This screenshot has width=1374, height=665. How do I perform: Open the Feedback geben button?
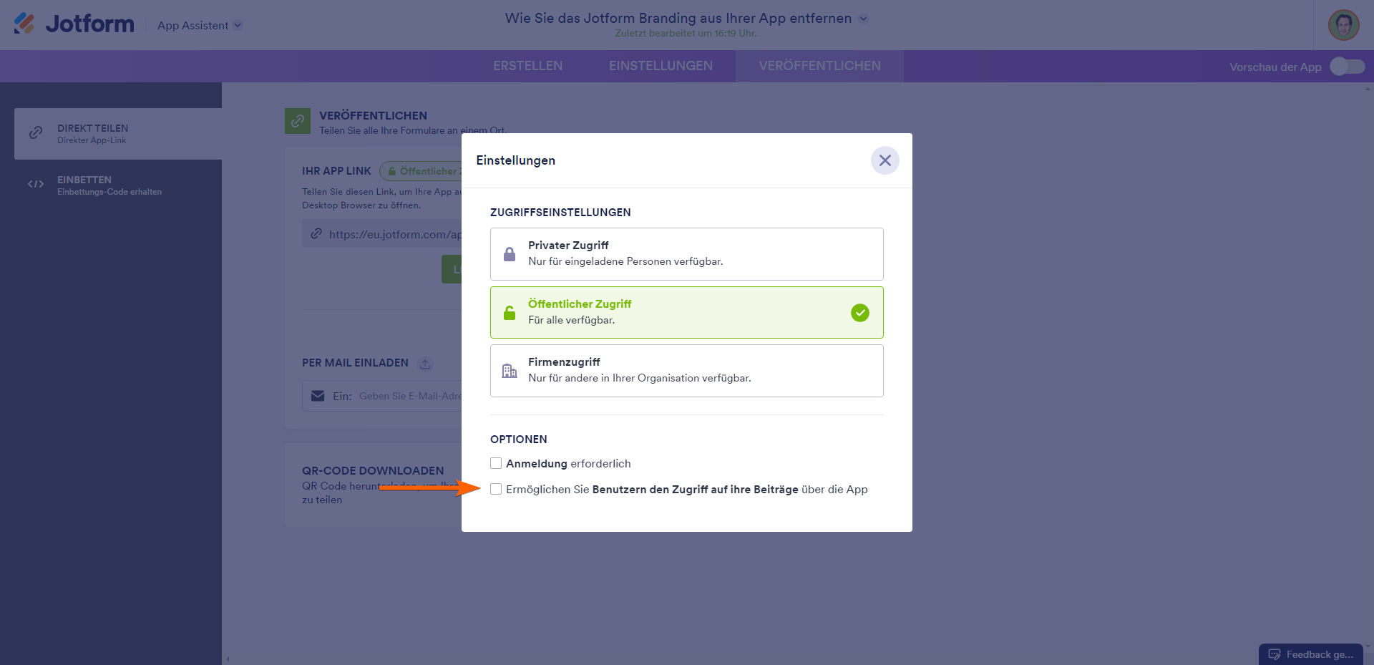click(1310, 654)
